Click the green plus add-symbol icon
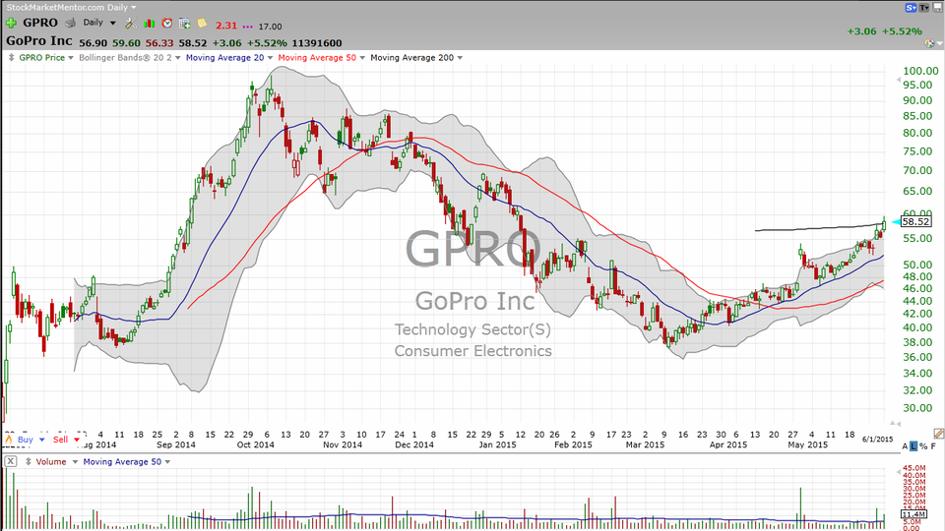 click(12, 23)
